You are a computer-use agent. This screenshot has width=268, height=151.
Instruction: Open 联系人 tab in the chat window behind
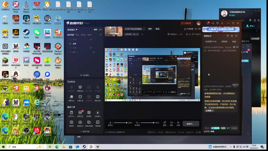click(x=251, y=26)
